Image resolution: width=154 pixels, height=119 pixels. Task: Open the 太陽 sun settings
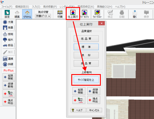tap(8, 22)
